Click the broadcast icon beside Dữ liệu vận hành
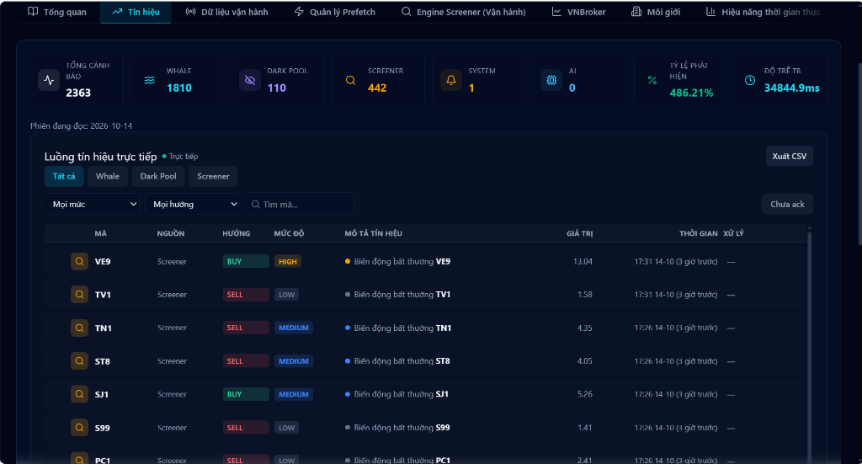 click(190, 12)
